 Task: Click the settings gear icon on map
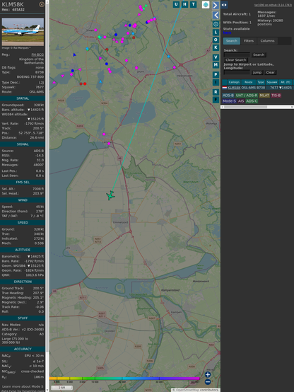click(216, 24)
